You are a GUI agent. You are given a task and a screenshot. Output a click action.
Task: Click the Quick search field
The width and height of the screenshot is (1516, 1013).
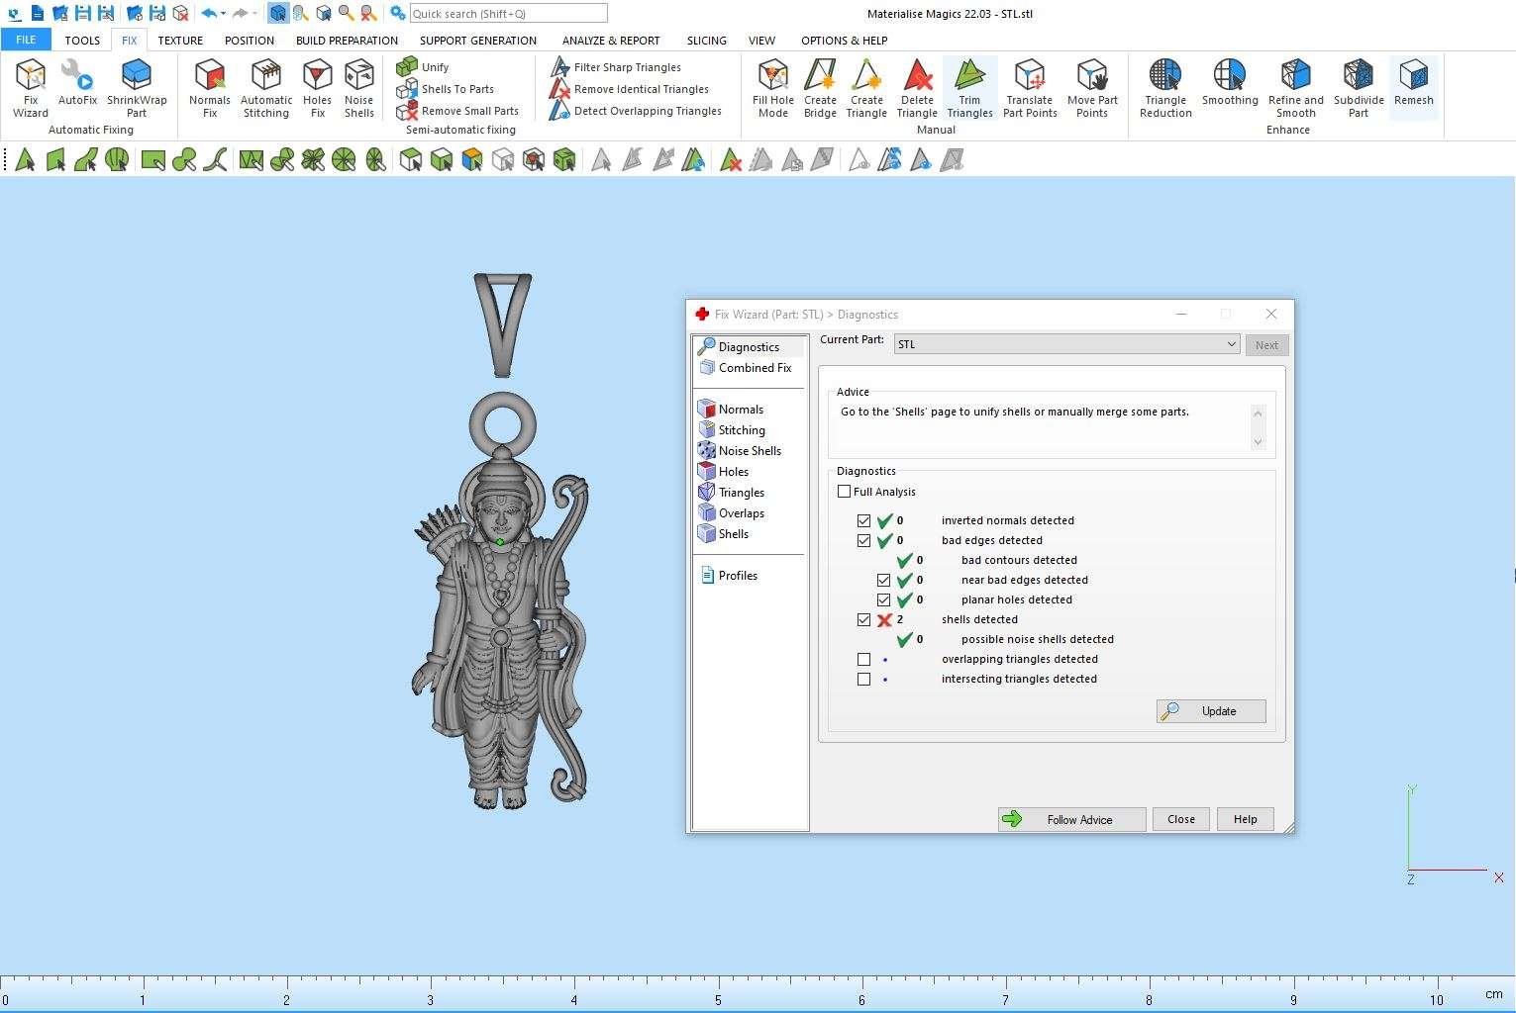[x=508, y=14]
